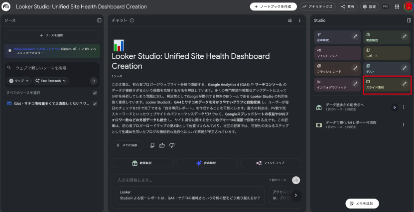Open the Fast Research mode dropdown
This screenshot has height=212, width=414.
tap(51, 81)
